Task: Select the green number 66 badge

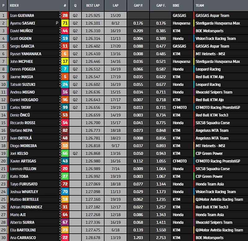Action: pyautogui.click(x=65, y=153)
